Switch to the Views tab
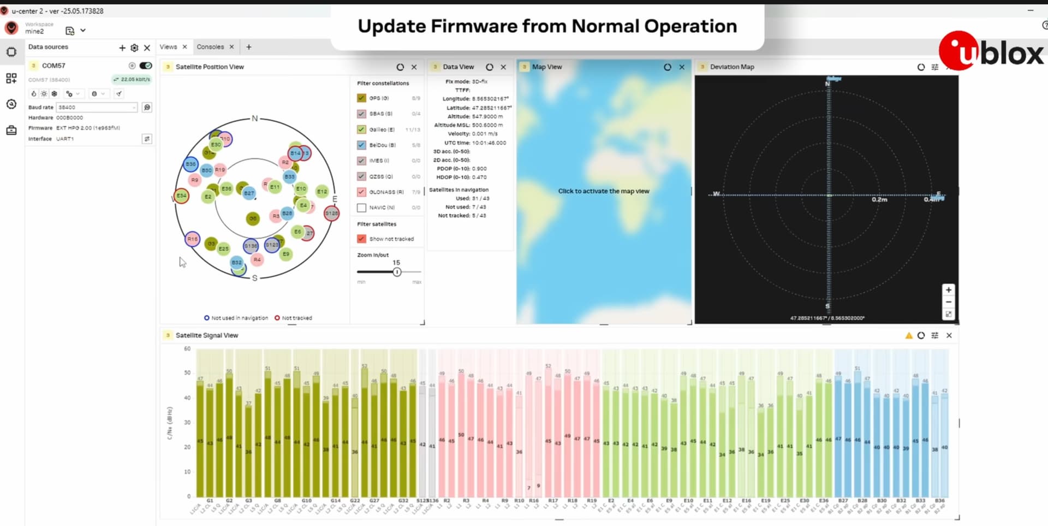Screen dimensions: 1048x526 (x=168, y=47)
